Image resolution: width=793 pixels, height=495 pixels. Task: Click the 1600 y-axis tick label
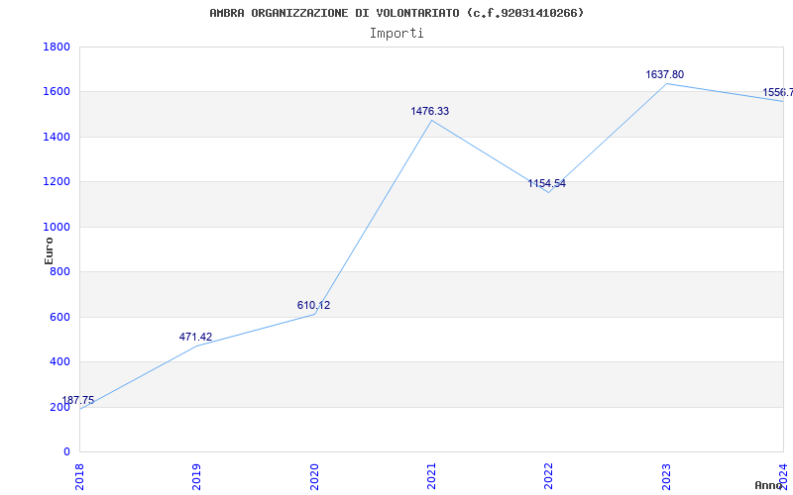57,92
